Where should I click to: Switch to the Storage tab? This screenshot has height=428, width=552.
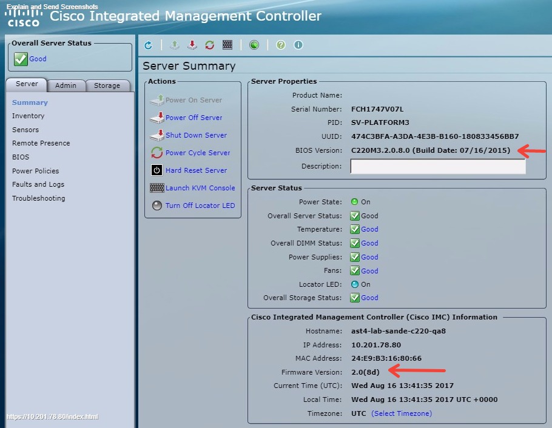click(x=107, y=85)
